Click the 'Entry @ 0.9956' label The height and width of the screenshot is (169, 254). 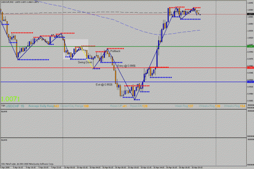coord(126,66)
